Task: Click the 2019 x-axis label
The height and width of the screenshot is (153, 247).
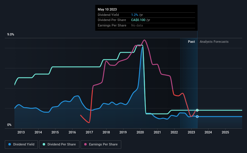Action: click(123, 132)
